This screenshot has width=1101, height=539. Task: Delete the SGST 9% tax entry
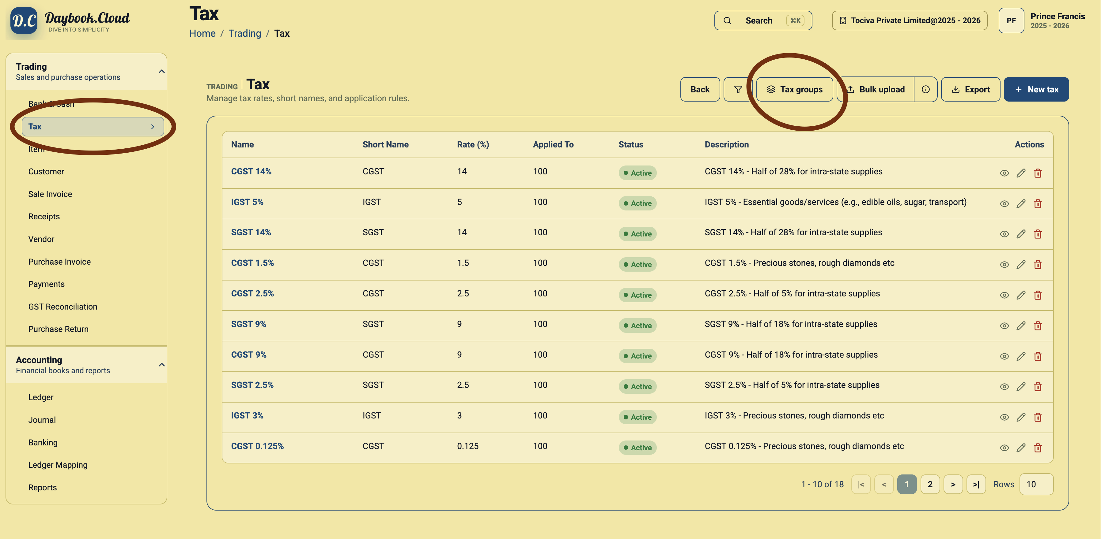(1037, 326)
